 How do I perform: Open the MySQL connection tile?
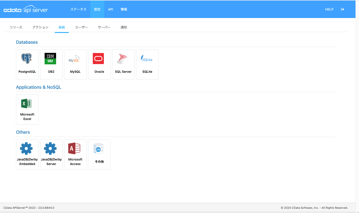tap(75, 64)
